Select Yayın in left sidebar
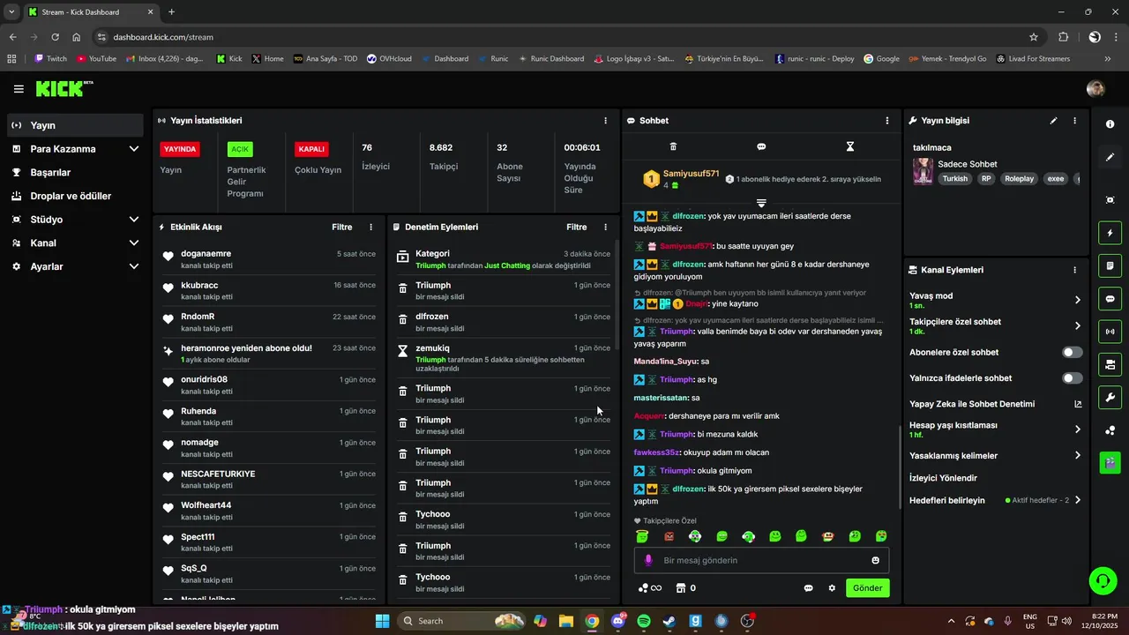The width and height of the screenshot is (1129, 635). [x=75, y=125]
